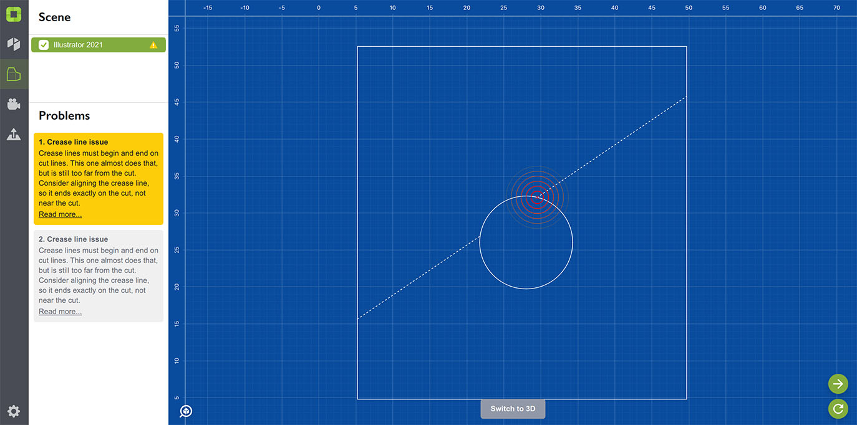Click the zoom-to-fit icon near bottom left
The width and height of the screenshot is (857, 425).
coord(185,411)
